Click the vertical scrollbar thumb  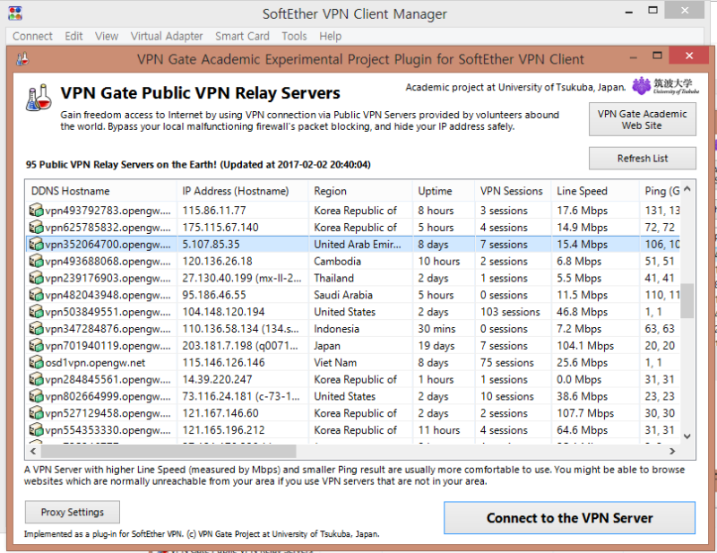(x=687, y=300)
